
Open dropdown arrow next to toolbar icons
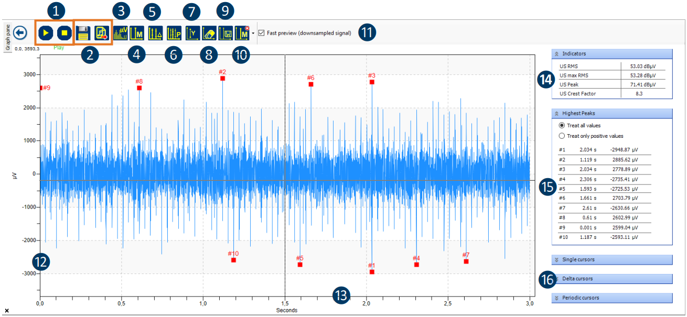(x=253, y=34)
